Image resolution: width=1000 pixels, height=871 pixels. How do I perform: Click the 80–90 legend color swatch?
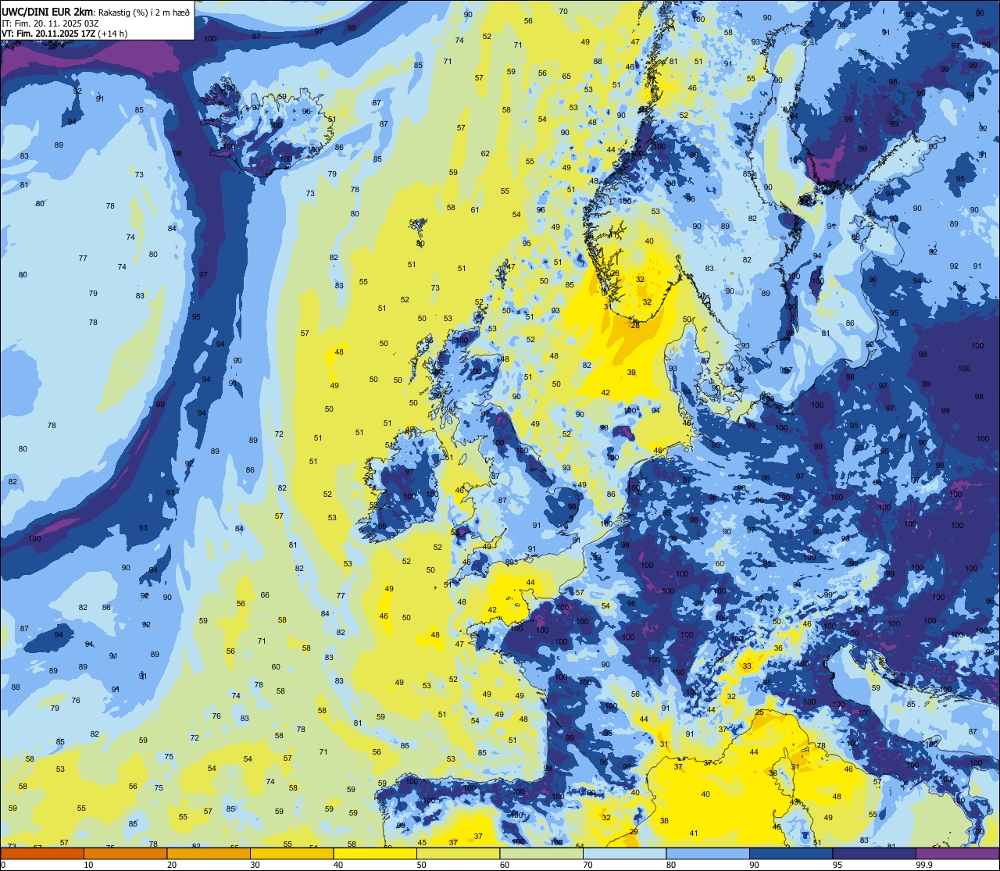click(x=708, y=854)
